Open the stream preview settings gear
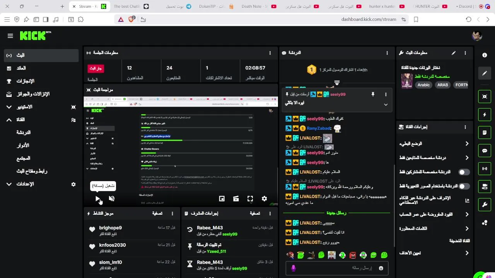The width and height of the screenshot is (495, 278). pyautogui.click(x=264, y=198)
